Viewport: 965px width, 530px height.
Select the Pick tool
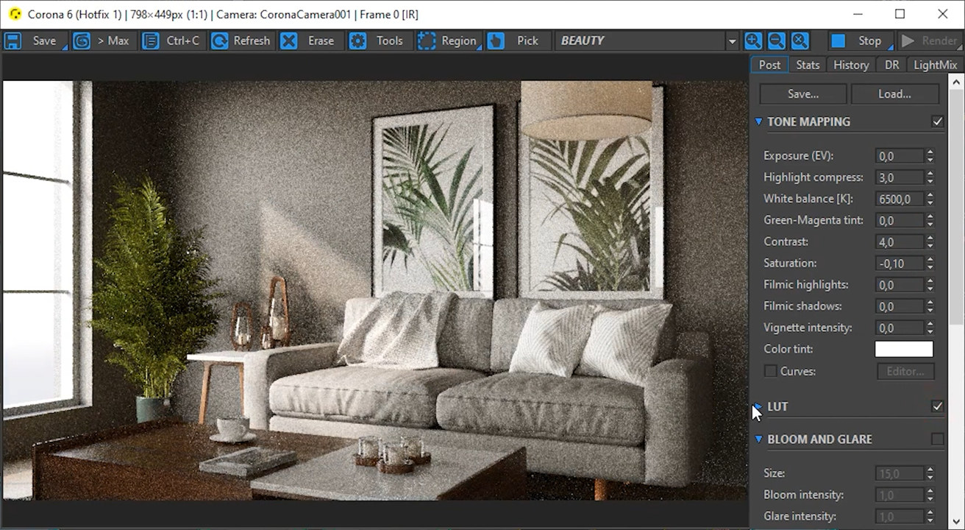[496, 41]
